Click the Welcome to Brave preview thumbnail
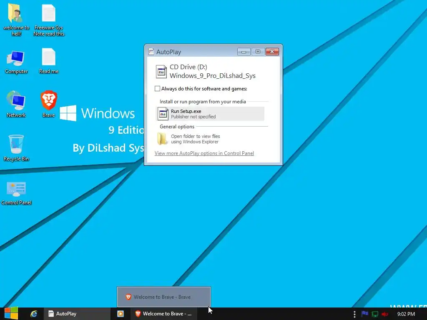 (x=163, y=297)
